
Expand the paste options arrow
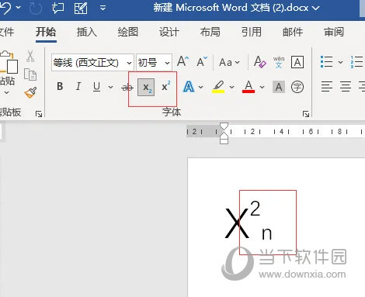tap(7, 92)
